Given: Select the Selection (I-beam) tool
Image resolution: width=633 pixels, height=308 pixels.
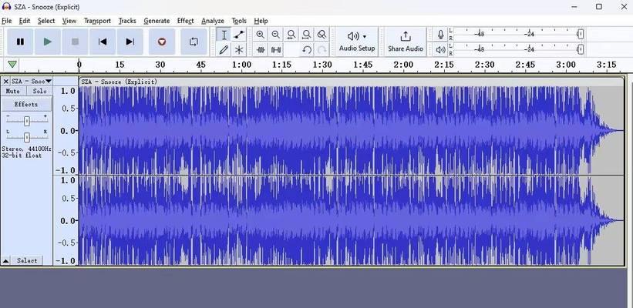Looking at the screenshot, I should [224, 35].
